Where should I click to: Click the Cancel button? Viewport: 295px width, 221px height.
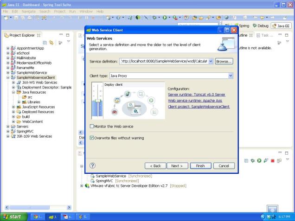click(224, 166)
